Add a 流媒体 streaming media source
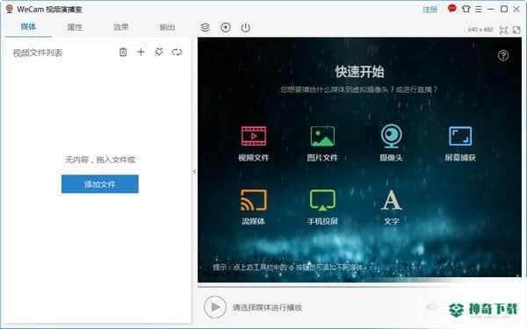Image resolution: width=527 pixels, height=329 pixels. click(254, 207)
